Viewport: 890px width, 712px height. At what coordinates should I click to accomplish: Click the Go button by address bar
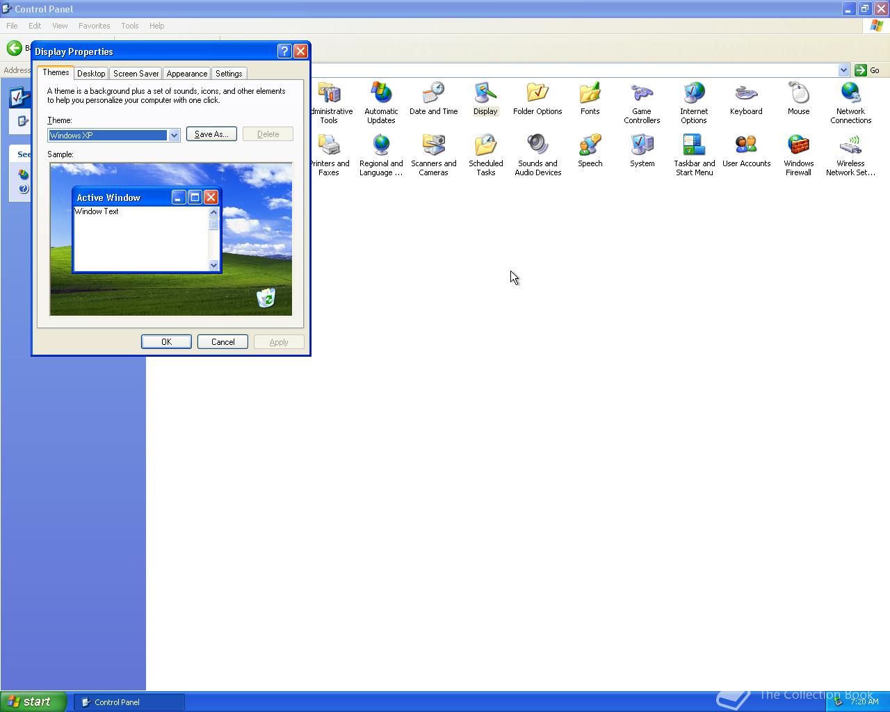(x=868, y=70)
